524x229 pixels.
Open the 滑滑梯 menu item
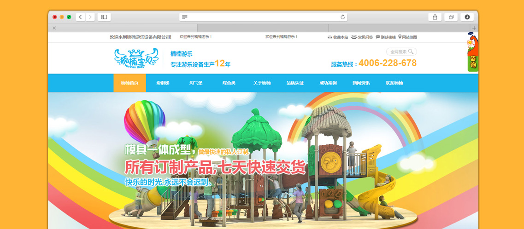click(x=163, y=83)
